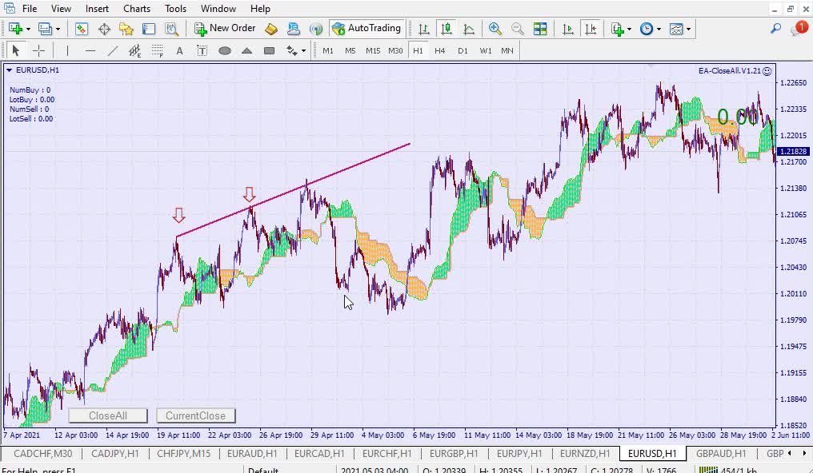
Task: Toggle the chart Auto Scroll button
Action: pos(568,29)
